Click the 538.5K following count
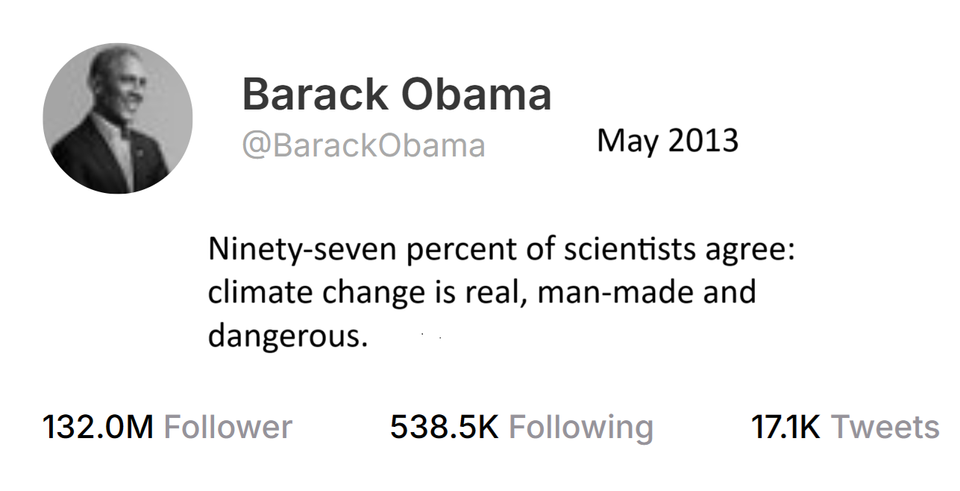Viewport: 960px width, 491px height. [444, 428]
